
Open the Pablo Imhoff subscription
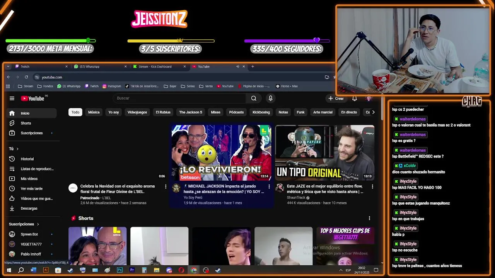32,254
